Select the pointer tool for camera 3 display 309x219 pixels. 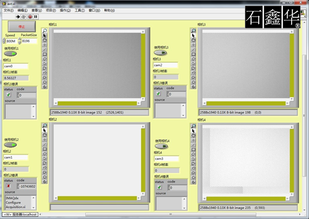point(194,36)
